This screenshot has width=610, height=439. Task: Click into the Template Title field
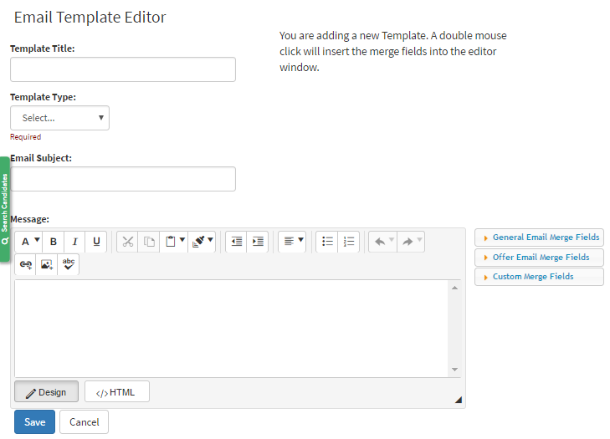(123, 69)
